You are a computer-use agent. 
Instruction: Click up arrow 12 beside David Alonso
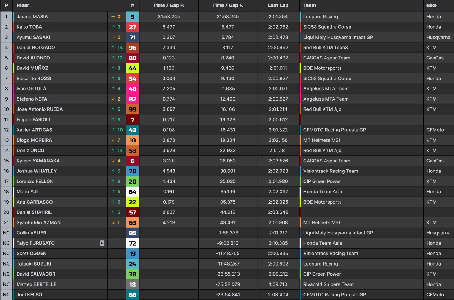(x=117, y=58)
